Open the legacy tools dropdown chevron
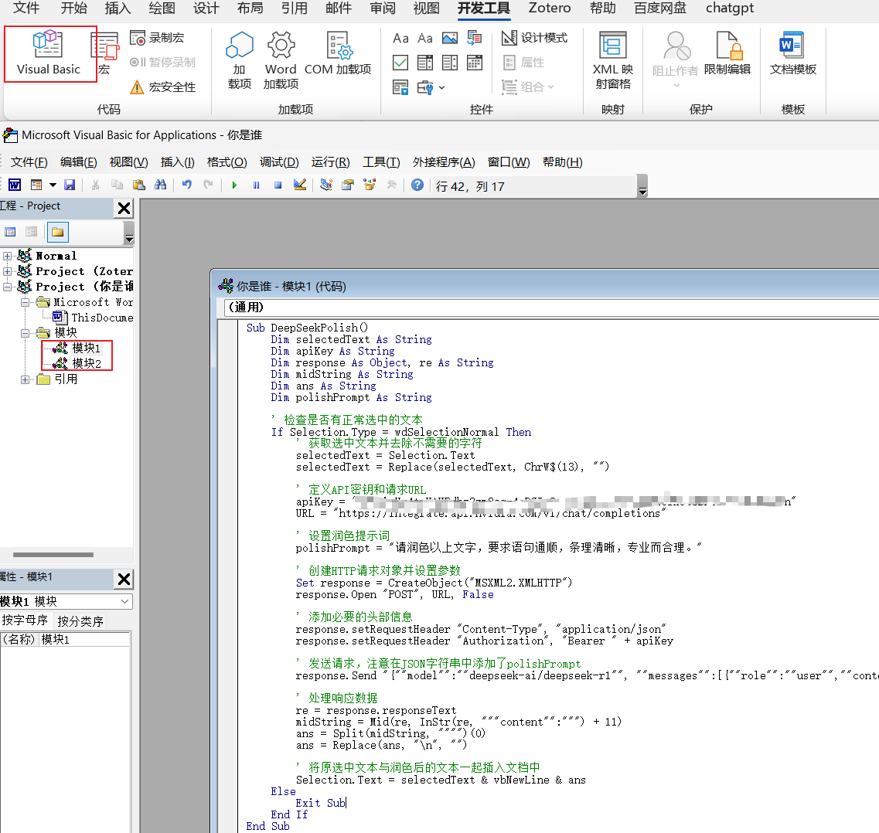Viewport: 879px width, 833px height. click(441, 87)
